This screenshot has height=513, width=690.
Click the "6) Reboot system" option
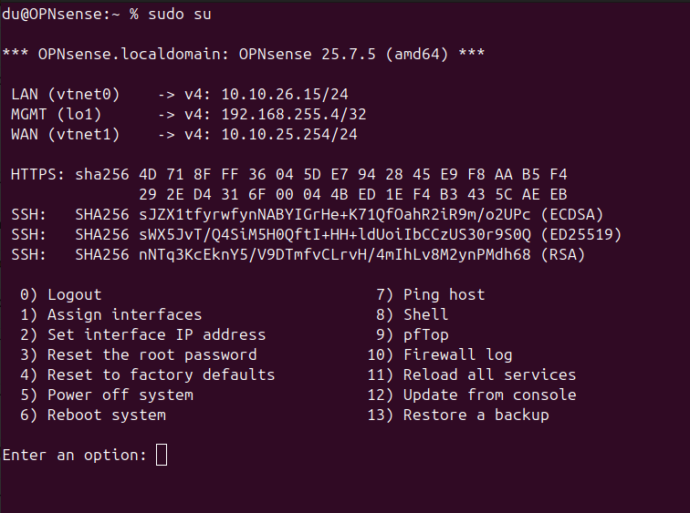[x=93, y=415]
